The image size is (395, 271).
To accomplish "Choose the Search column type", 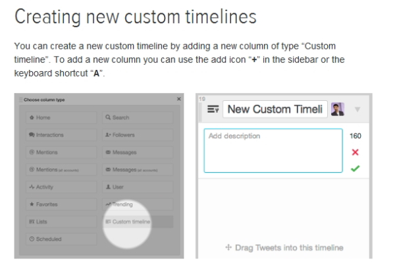I will click(138, 118).
